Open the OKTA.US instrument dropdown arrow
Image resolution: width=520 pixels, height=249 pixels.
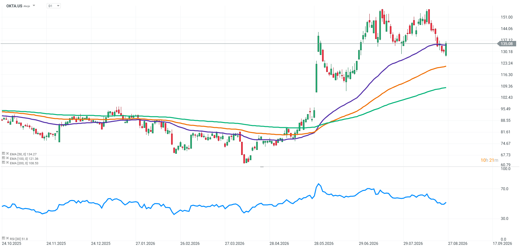pos(34,6)
